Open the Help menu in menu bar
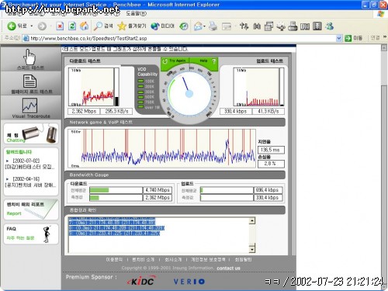 137,13
